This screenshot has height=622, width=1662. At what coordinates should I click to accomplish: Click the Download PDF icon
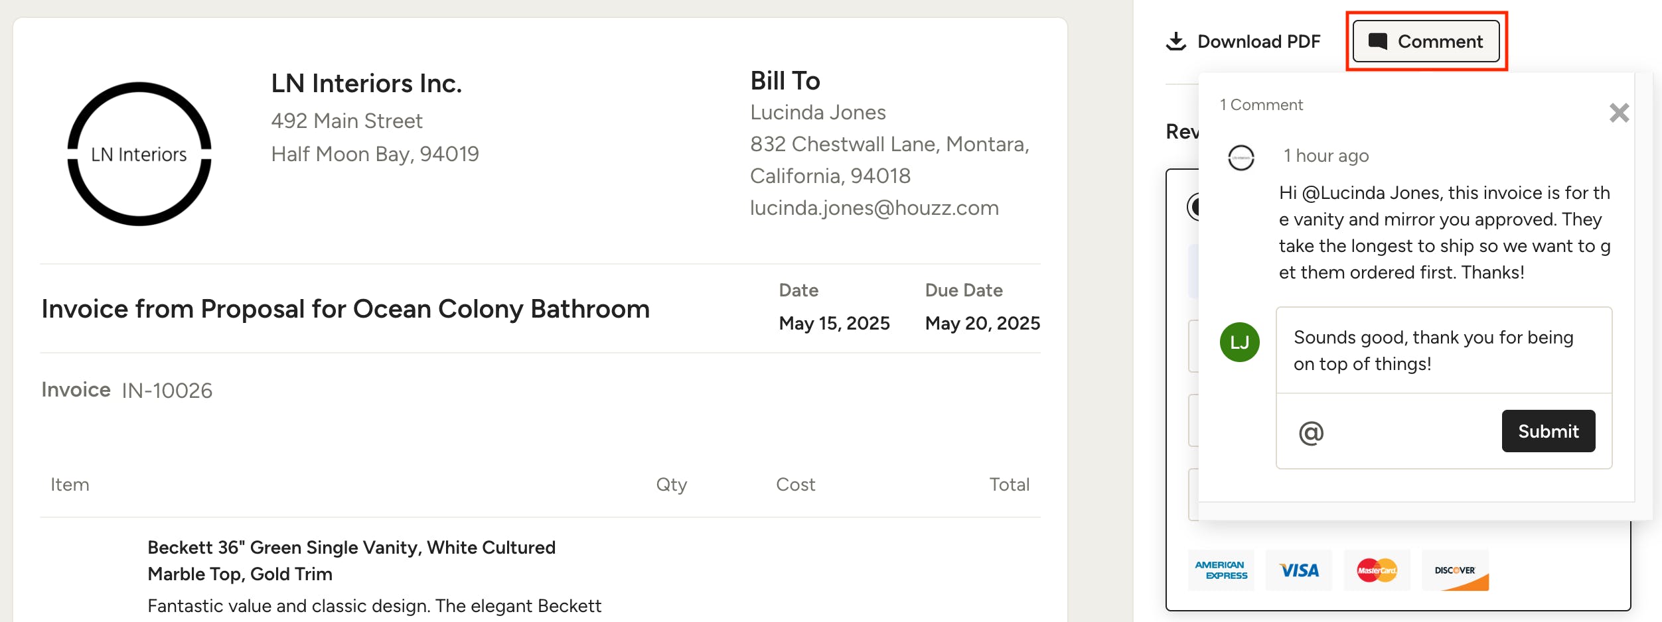point(1175,41)
